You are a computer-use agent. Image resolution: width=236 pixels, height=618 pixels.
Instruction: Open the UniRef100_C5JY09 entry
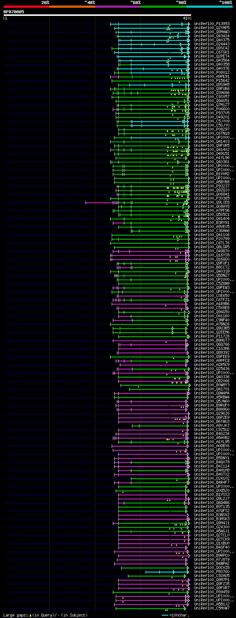(x=212, y=121)
